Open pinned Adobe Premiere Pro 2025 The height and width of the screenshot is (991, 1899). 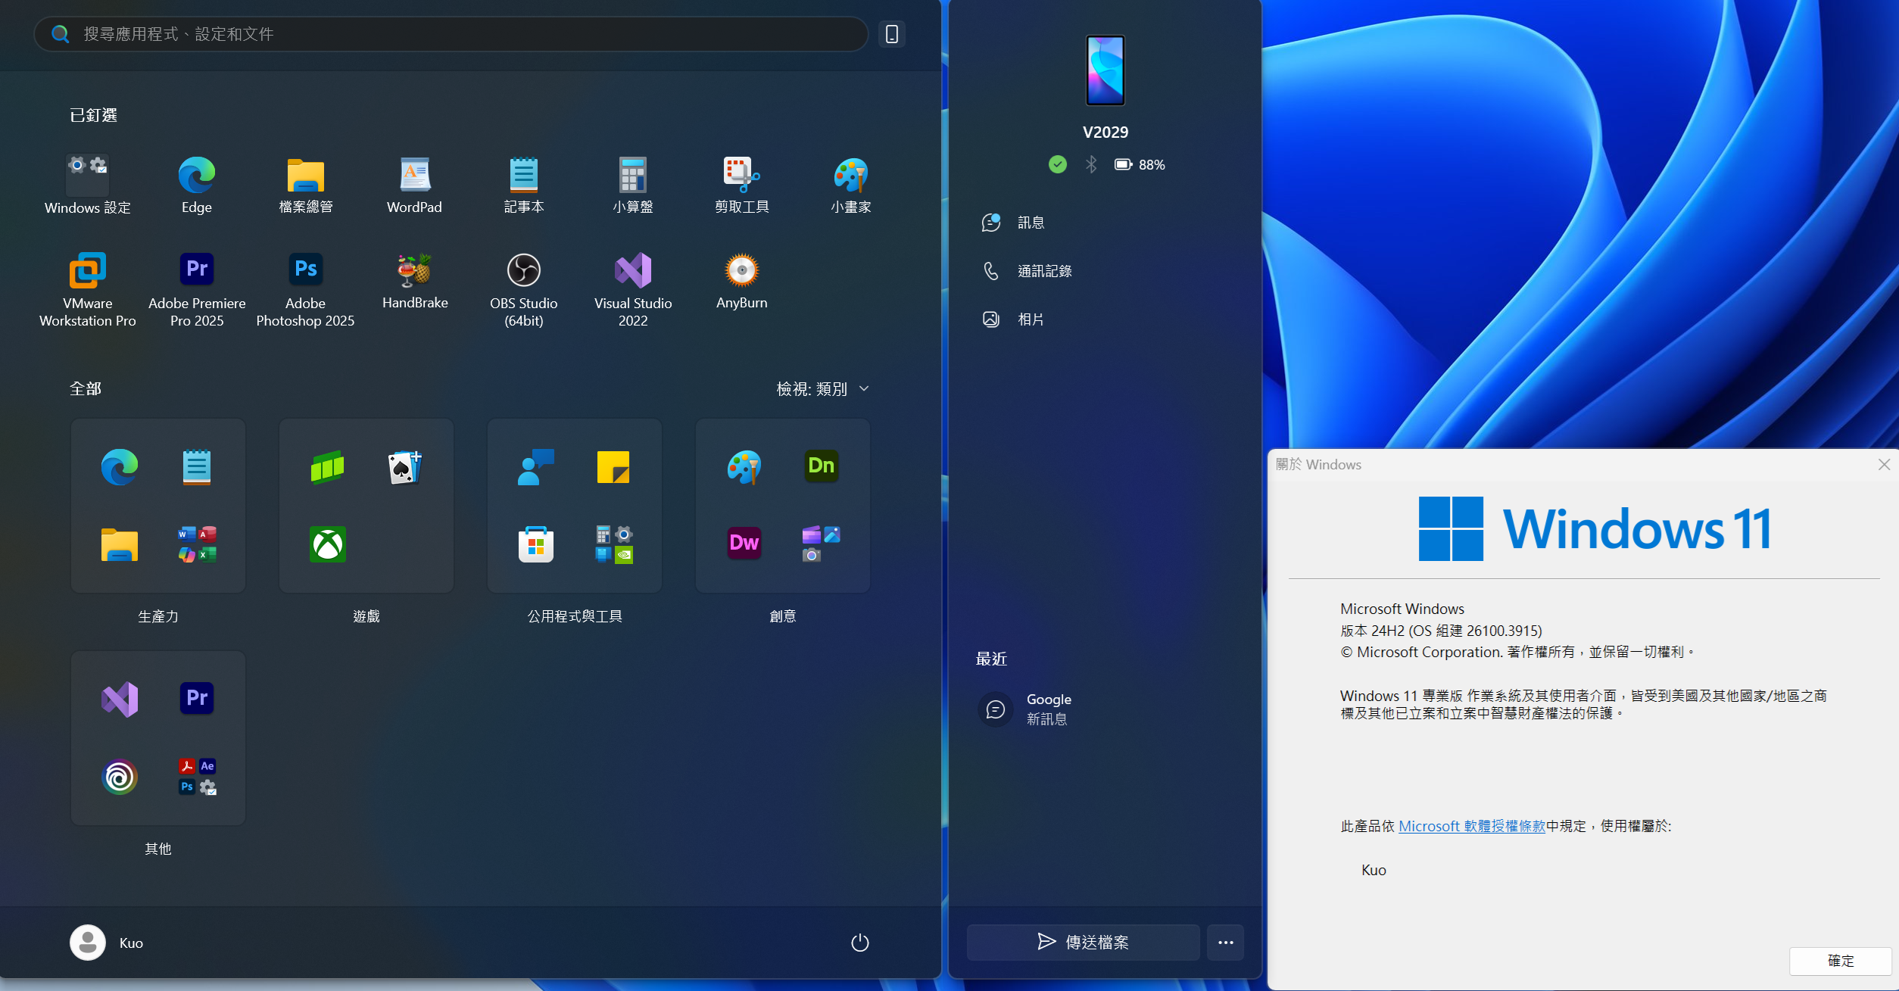tap(197, 289)
